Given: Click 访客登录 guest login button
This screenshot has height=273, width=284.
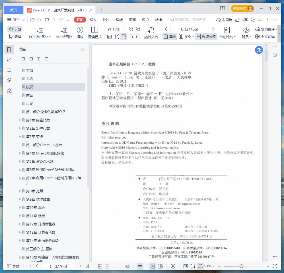Looking at the screenshot, I should coord(242,9).
